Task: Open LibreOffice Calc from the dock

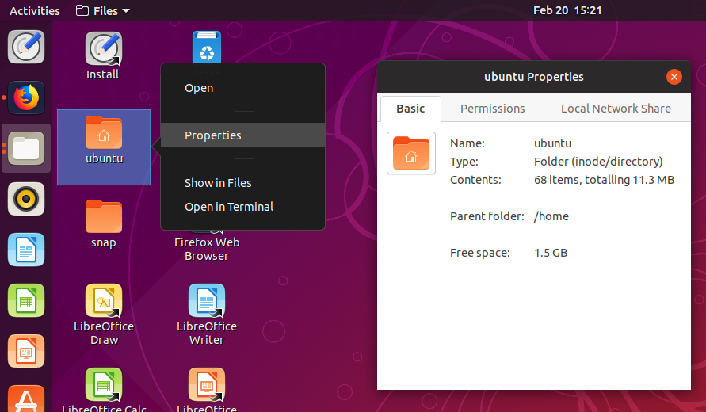Action: click(x=26, y=300)
